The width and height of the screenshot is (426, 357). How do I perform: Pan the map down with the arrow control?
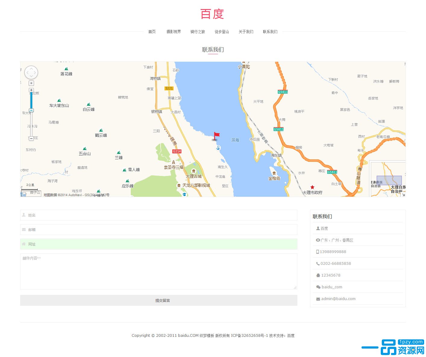[31, 77]
